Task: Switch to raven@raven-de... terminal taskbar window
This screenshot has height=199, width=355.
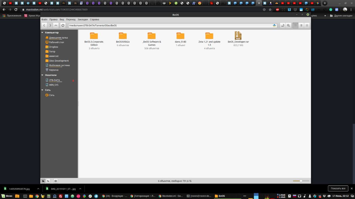Action: point(199,196)
